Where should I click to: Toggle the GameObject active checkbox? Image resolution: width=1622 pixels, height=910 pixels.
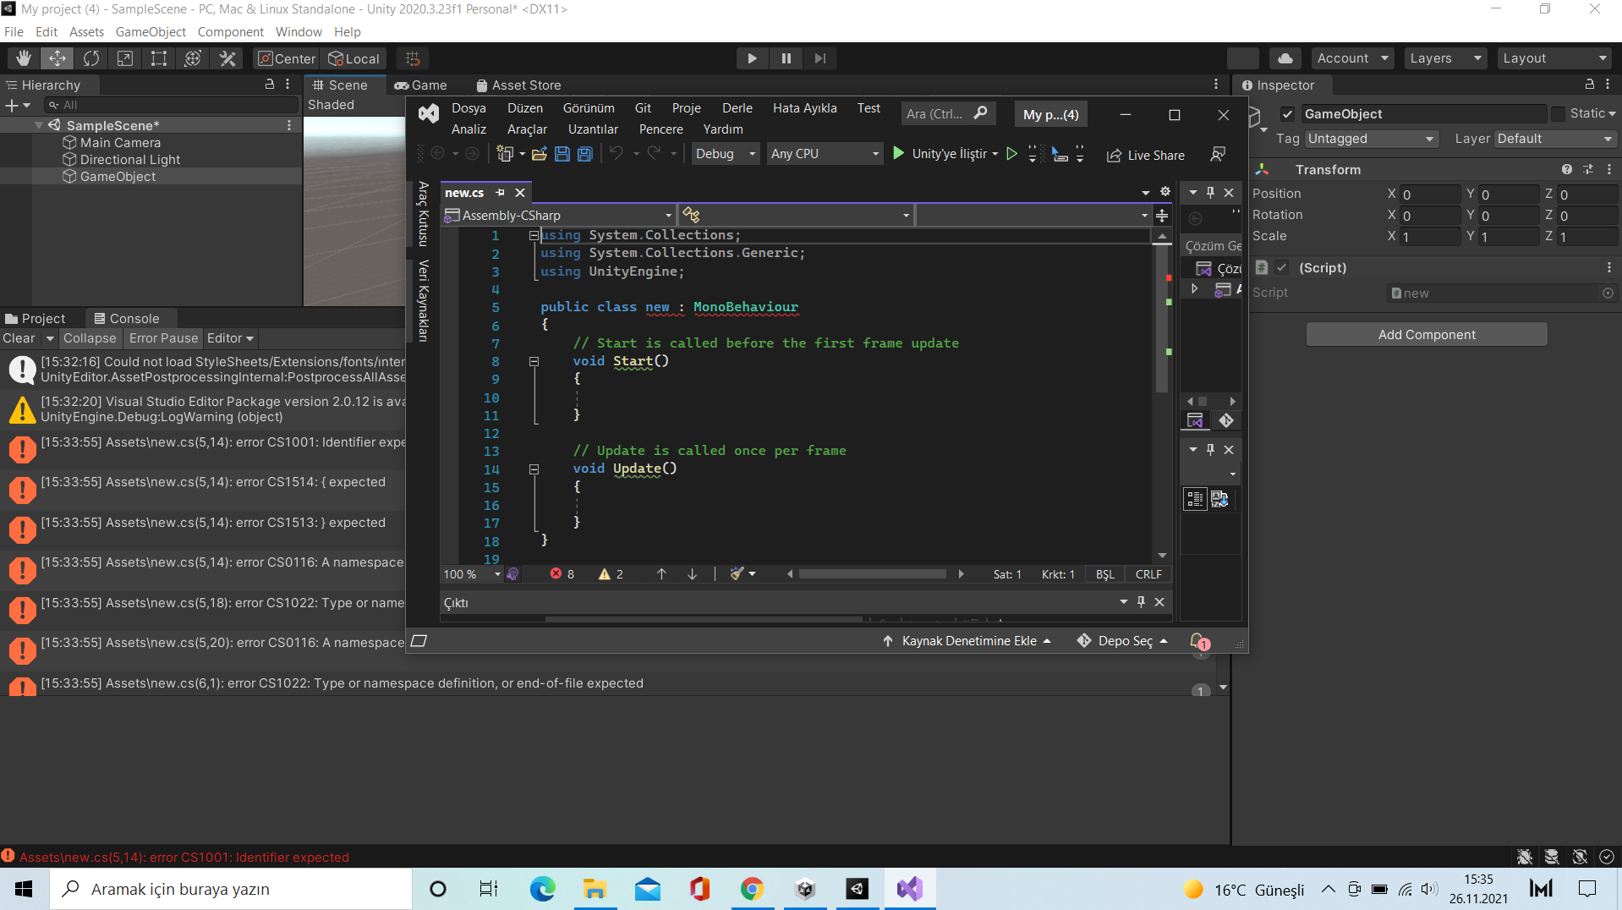click(x=1287, y=114)
